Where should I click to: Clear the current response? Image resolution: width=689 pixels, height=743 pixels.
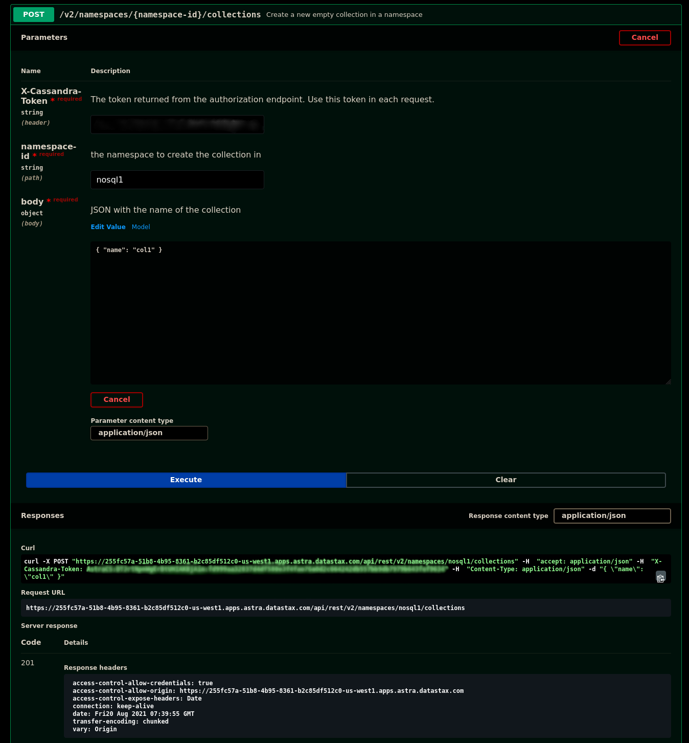506,480
